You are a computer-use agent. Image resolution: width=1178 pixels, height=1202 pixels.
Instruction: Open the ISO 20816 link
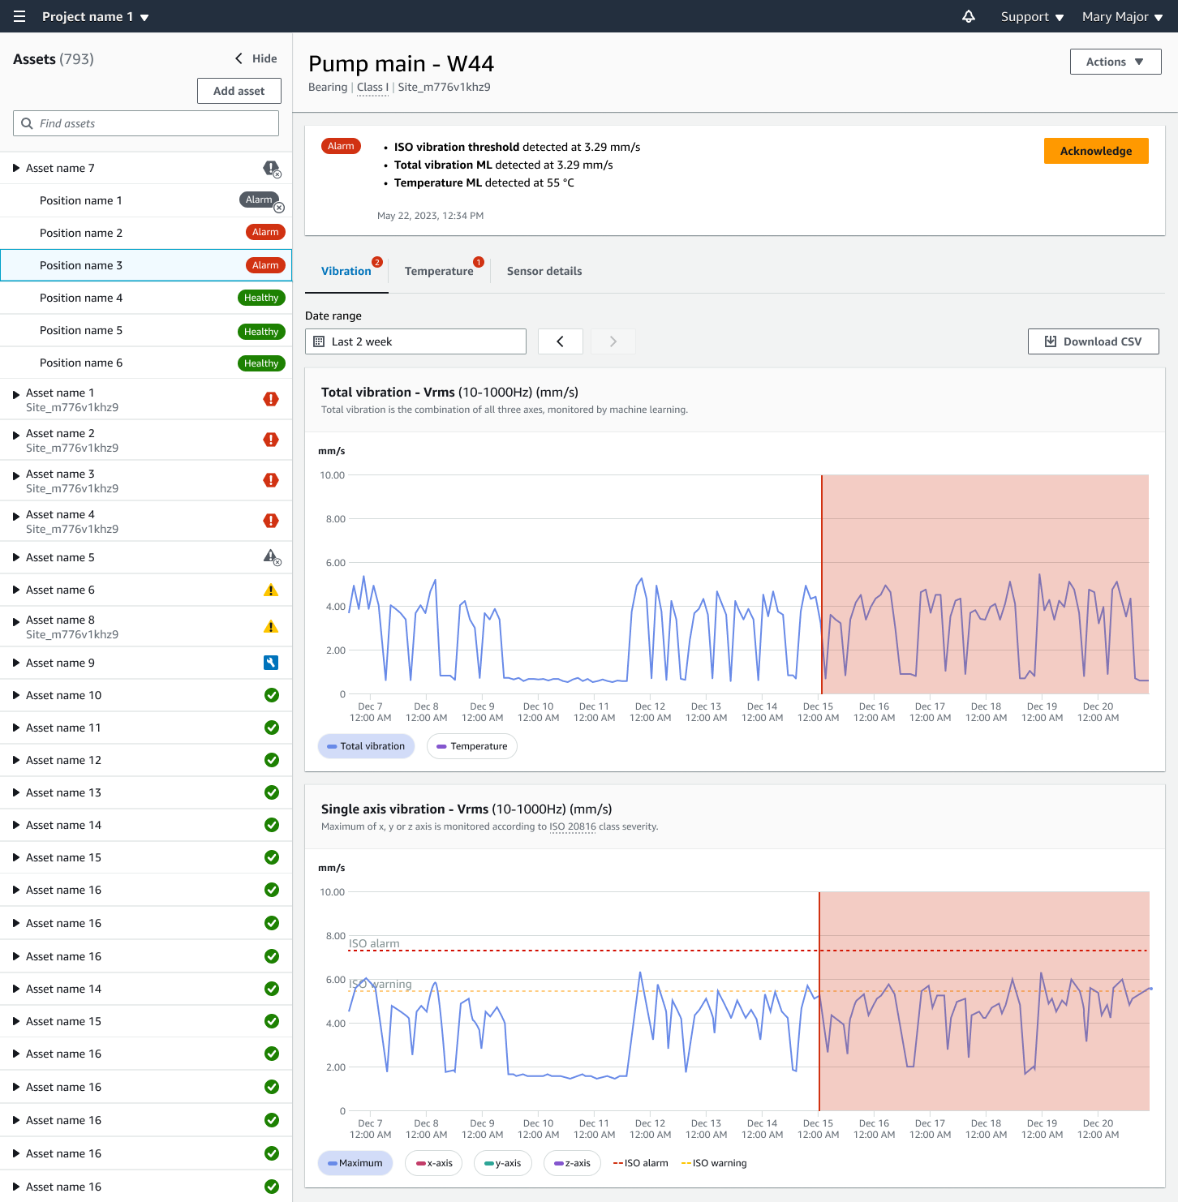tap(573, 826)
